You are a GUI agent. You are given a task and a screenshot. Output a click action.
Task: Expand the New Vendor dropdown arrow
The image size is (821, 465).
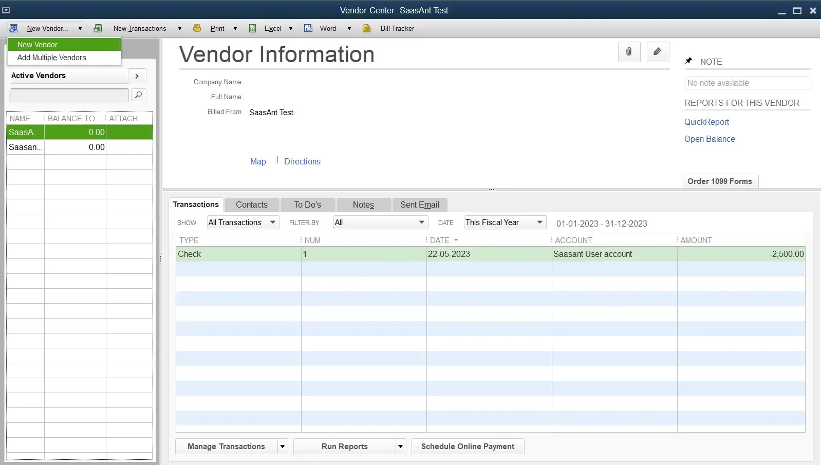point(80,28)
